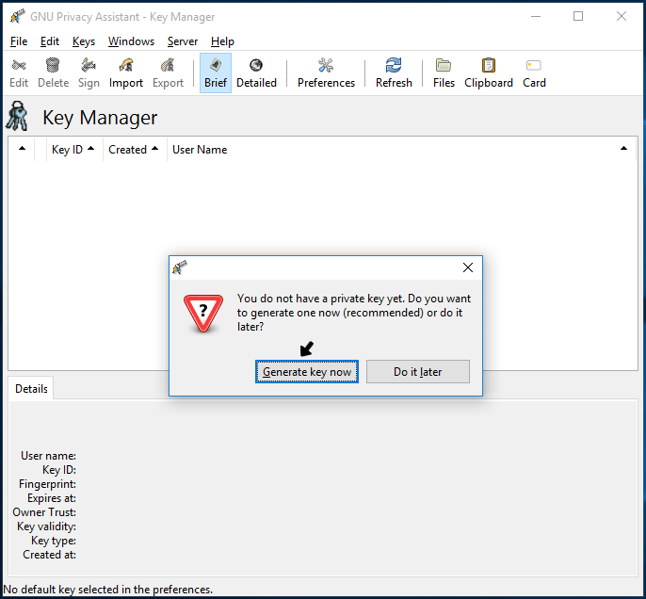Open the Edit menu

(49, 41)
